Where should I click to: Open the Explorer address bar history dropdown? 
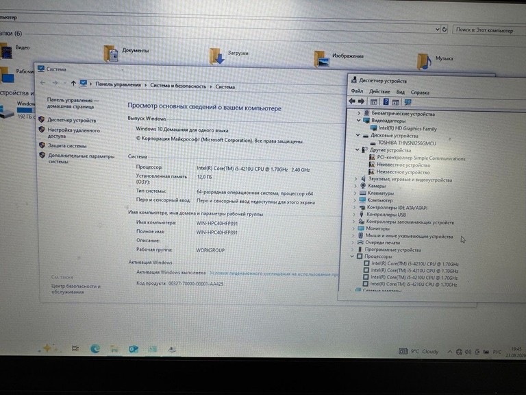coord(438,29)
